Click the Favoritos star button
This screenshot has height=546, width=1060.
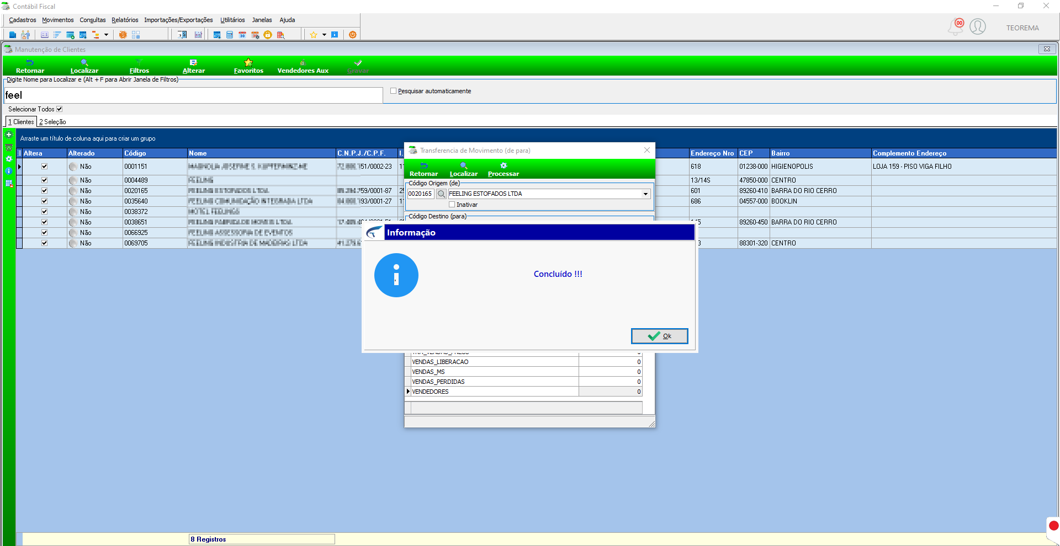click(248, 66)
